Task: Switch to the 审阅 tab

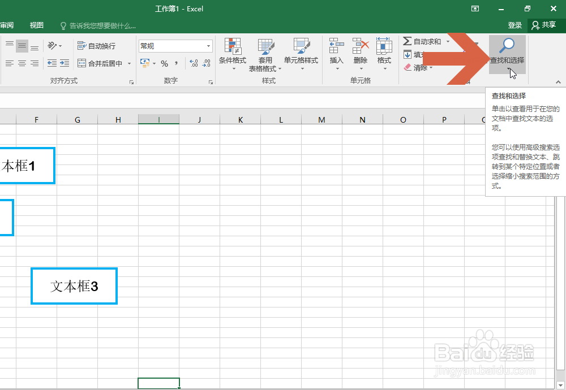Action: 6,25
